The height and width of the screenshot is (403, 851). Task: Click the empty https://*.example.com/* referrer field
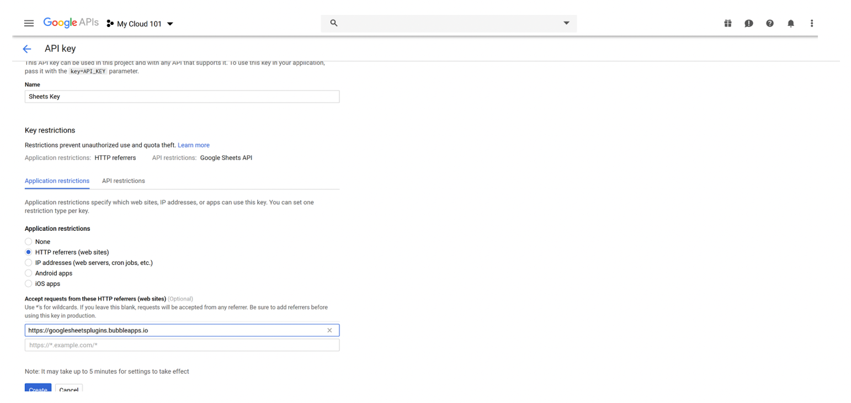pyautogui.click(x=182, y=345)
